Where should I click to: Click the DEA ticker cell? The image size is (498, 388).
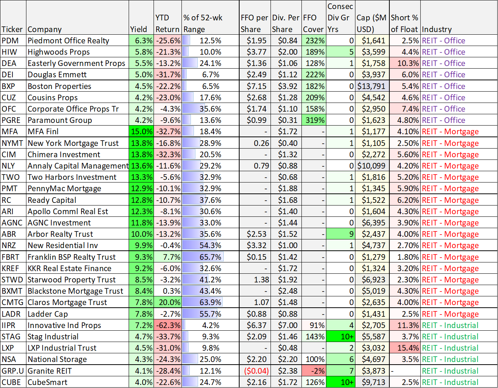13,63
